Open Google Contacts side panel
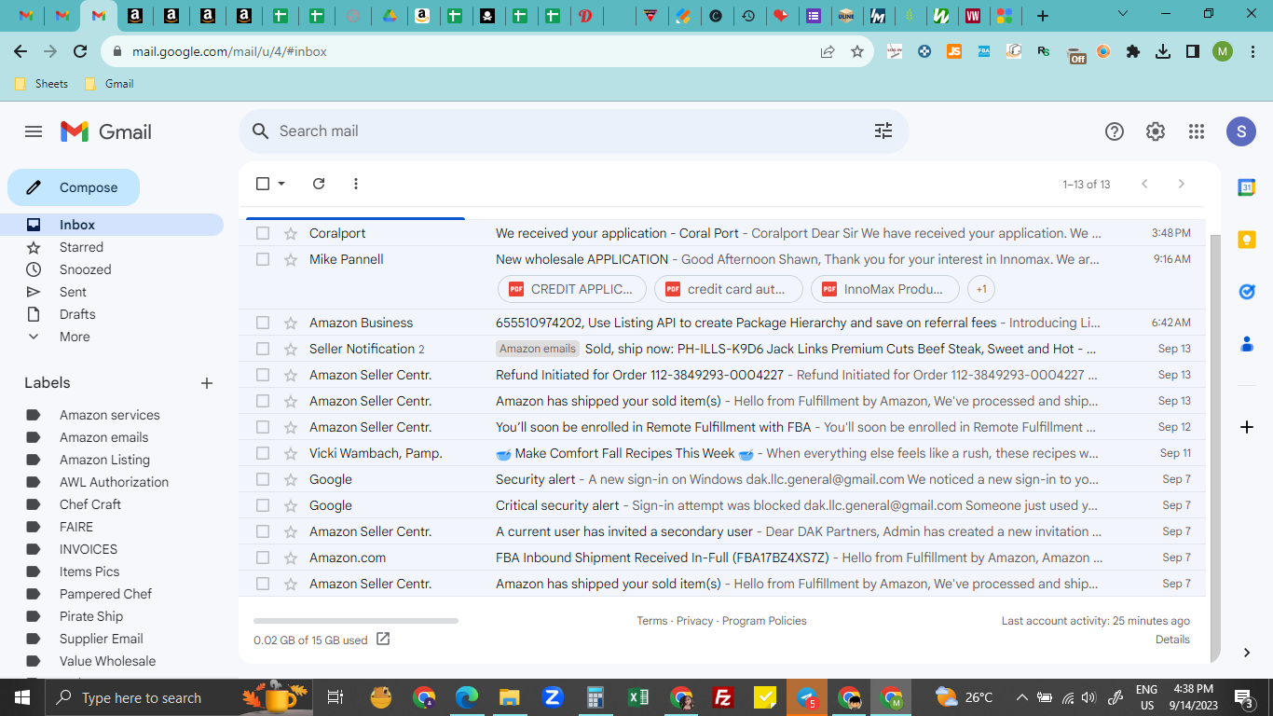 pyautogui.click(x=1247, y=344)
